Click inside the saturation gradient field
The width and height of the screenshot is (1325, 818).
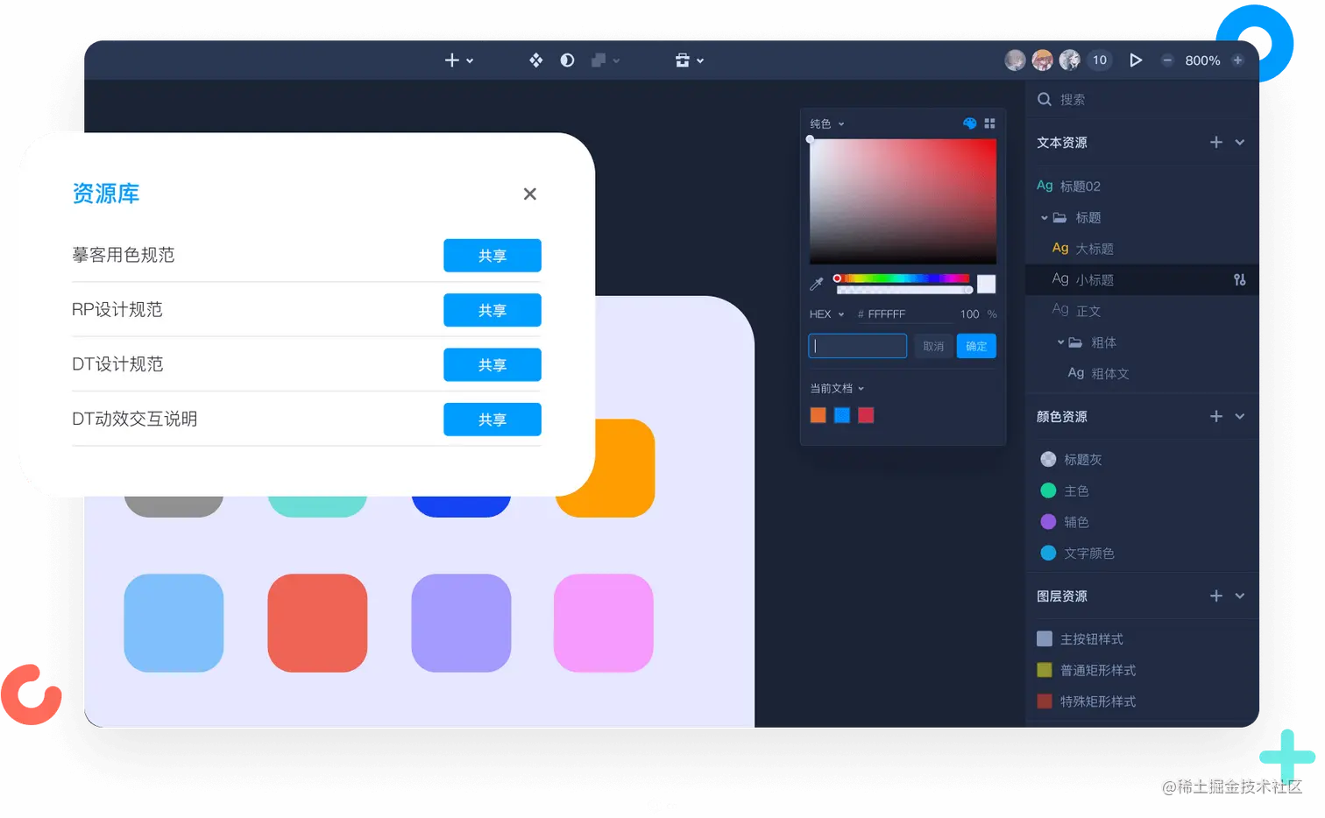[903, 201]
